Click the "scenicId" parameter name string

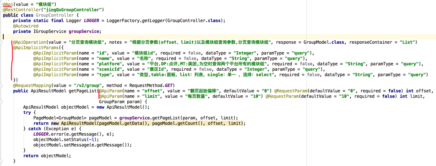click(x=110, y=69)
